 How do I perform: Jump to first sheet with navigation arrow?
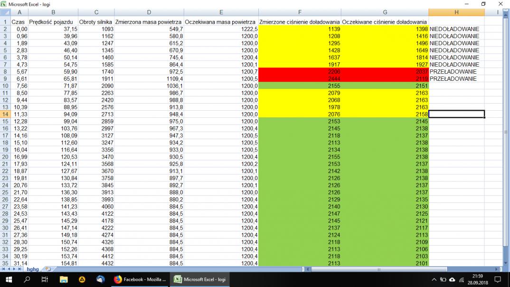3,269
